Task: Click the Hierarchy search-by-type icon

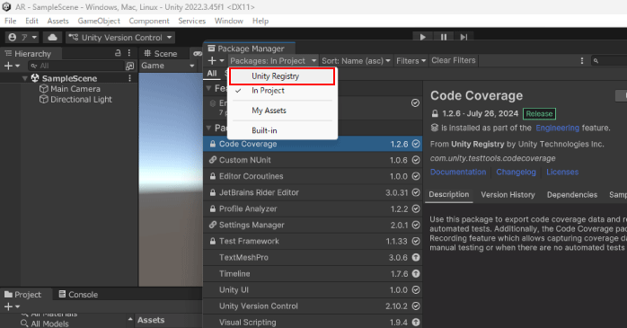Action: pos(130,66)
